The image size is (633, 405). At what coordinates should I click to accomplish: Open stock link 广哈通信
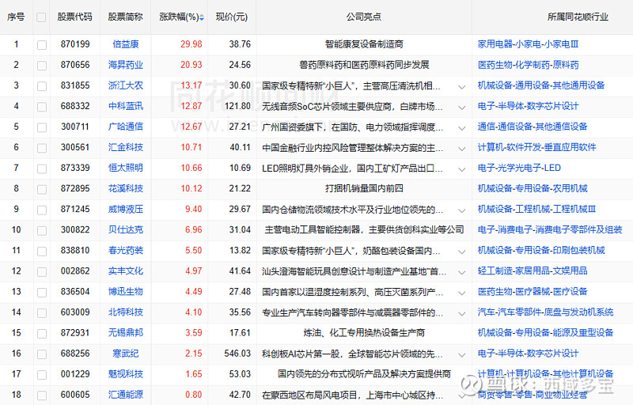coord(126,127)
